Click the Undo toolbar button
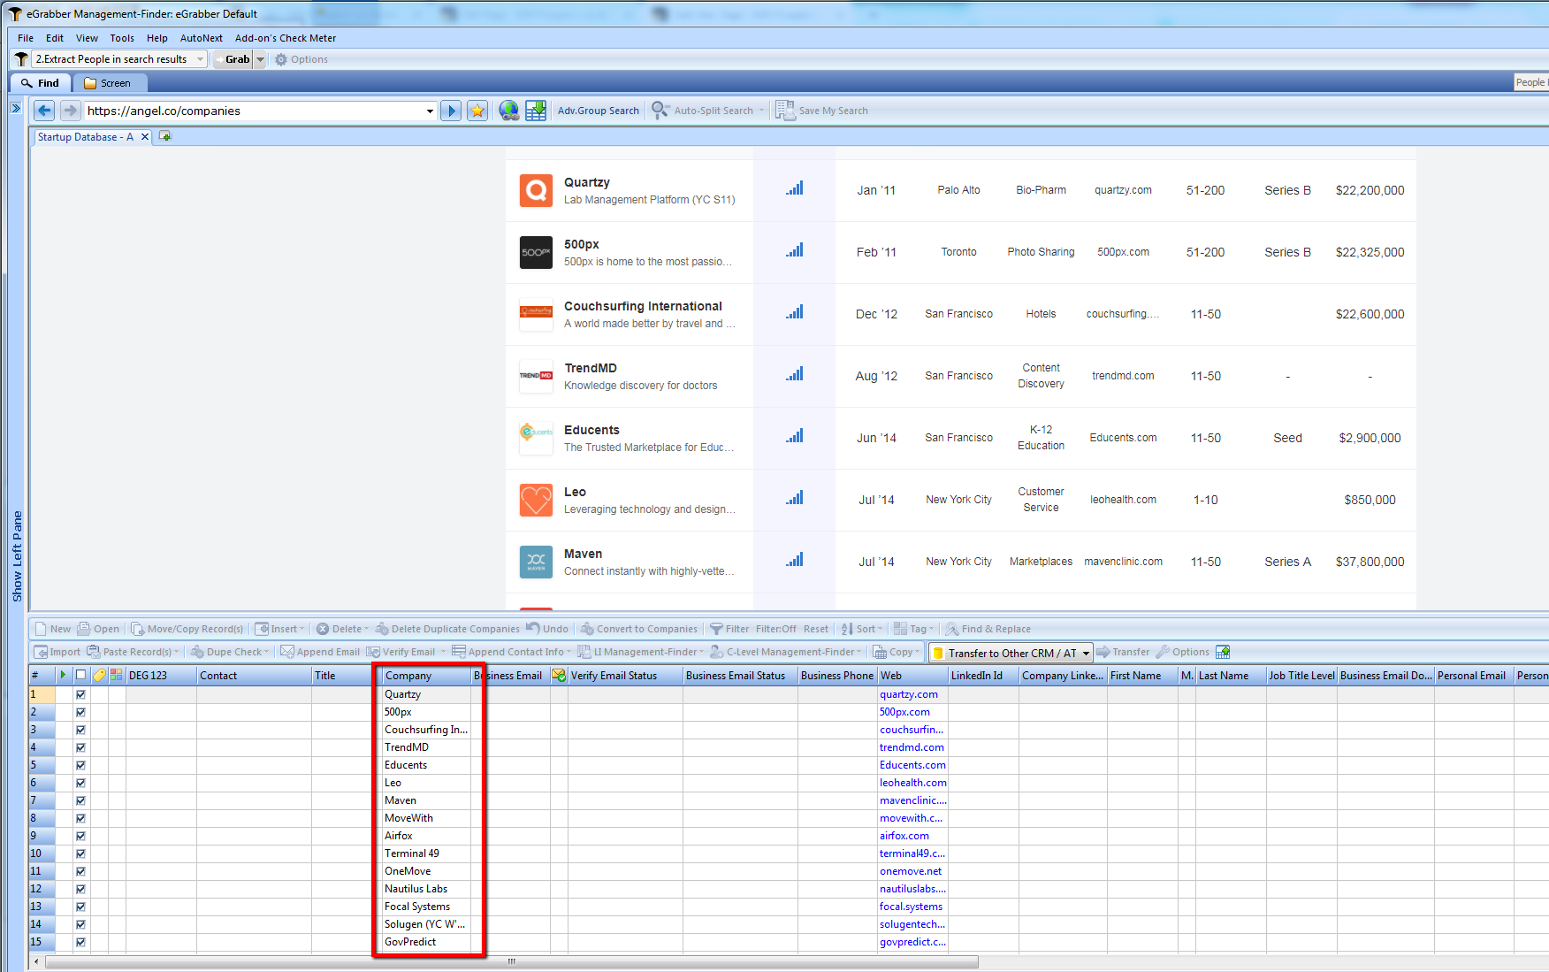Viewport: 1549px width, 972px height. [547, 629]
